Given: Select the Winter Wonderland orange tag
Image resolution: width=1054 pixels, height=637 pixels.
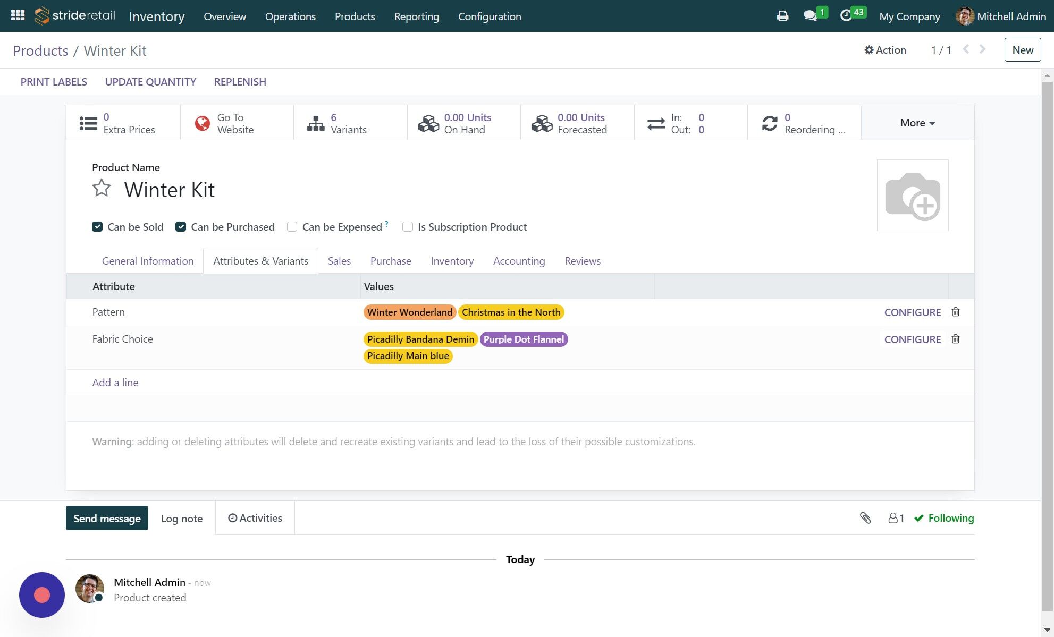Looking at the screenshot, I should [x=409, y=312].
